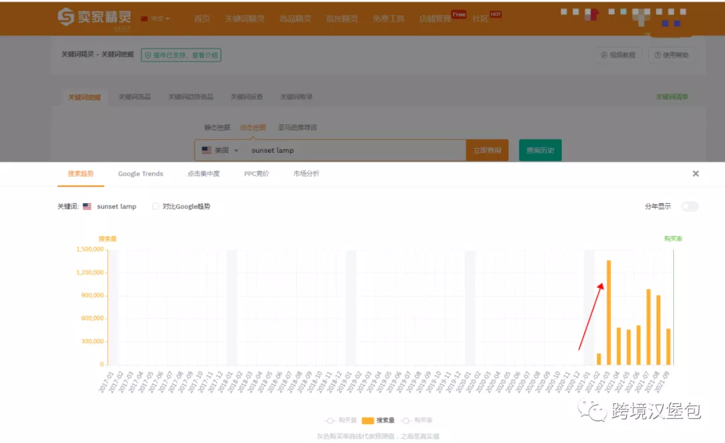The height and width of the screenshot is (443, 725).
Task: Select the Google Trends panel tab
Action: 140,174
